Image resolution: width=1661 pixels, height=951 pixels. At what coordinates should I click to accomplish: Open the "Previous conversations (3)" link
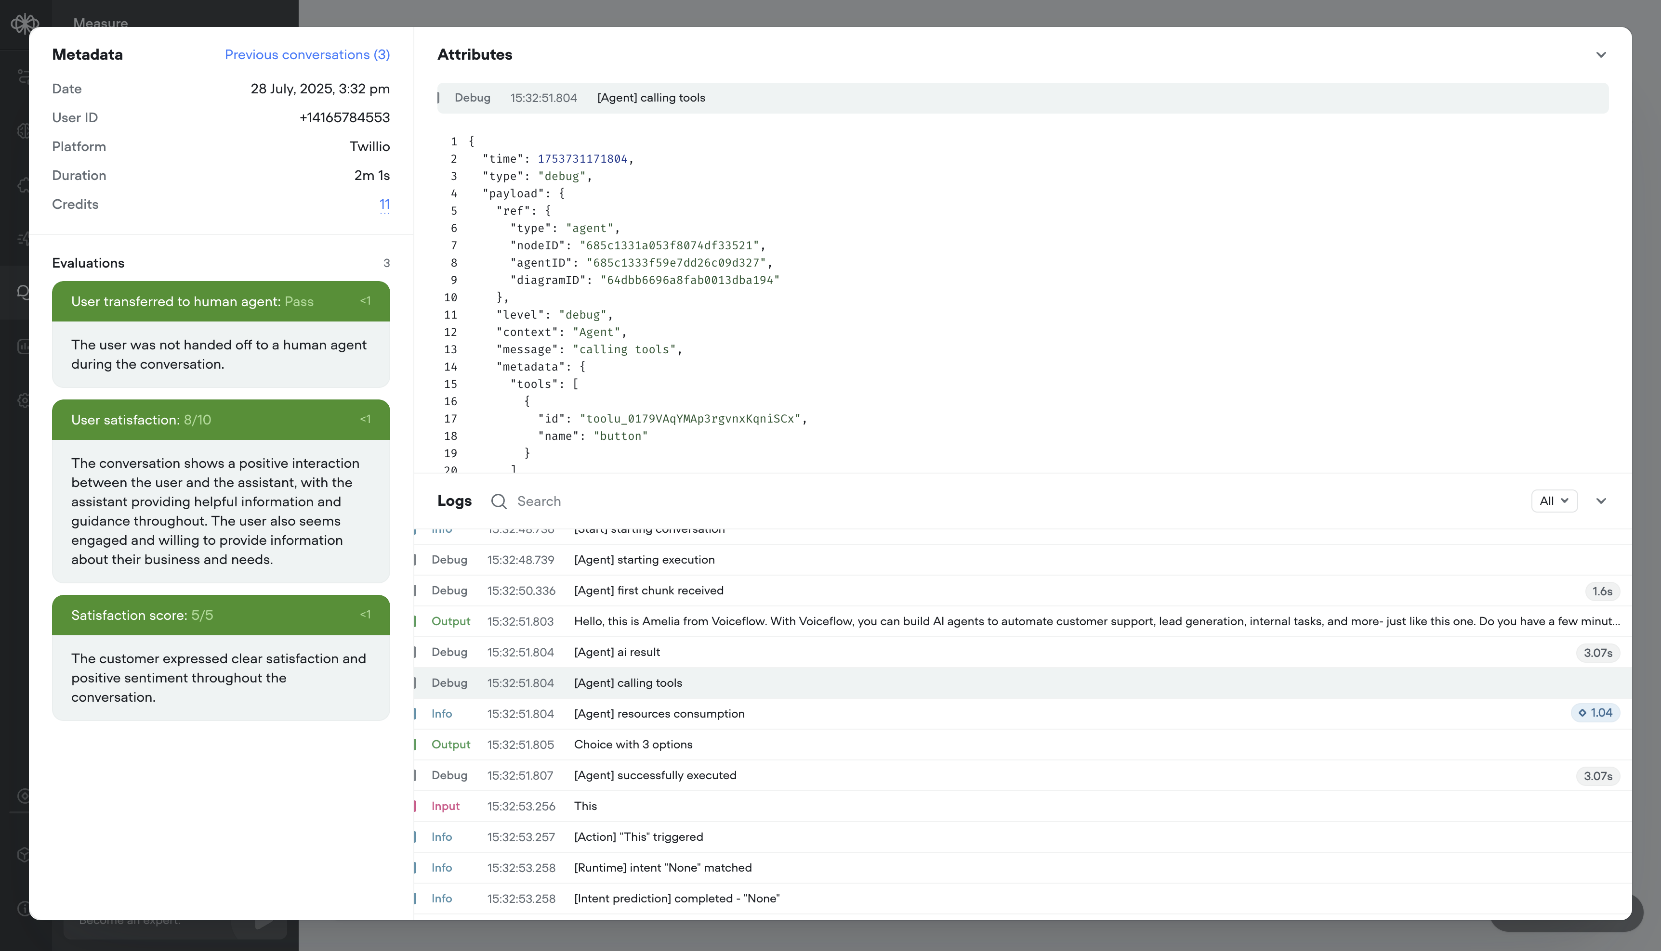[x=307, y=54]
